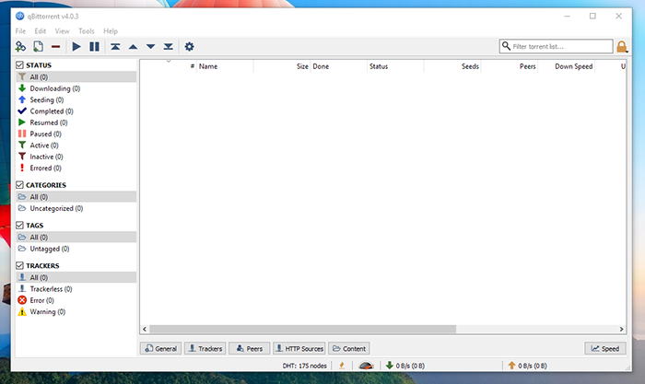Viewport: 645px width, 384px height.
Task: Open the Tools menu
Action: (87, 30)
